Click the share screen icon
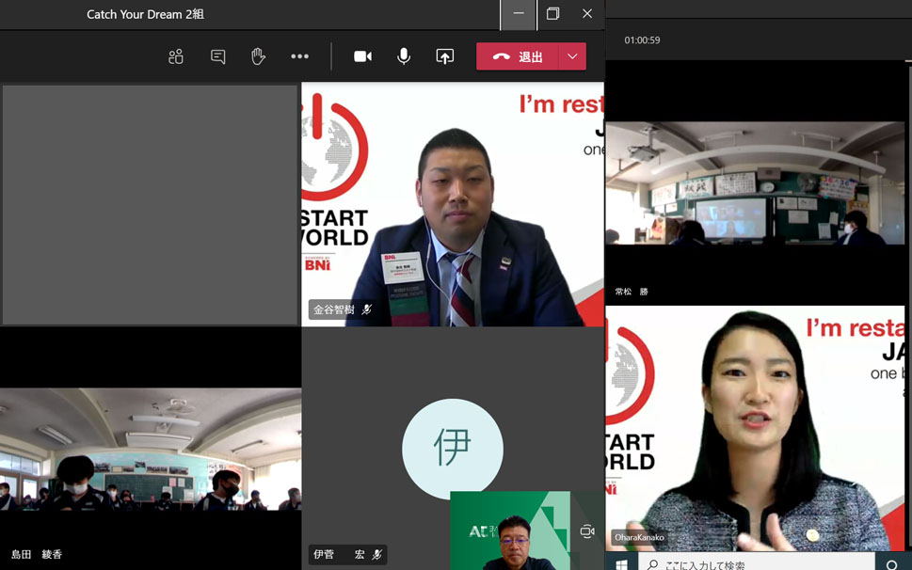The height and width of the screenshot is (570, 912). point(445,56)
